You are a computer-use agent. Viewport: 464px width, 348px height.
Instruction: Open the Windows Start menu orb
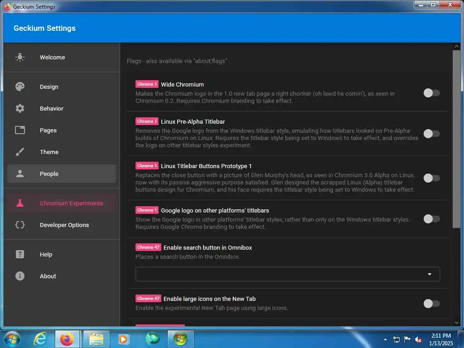[12, 339]
